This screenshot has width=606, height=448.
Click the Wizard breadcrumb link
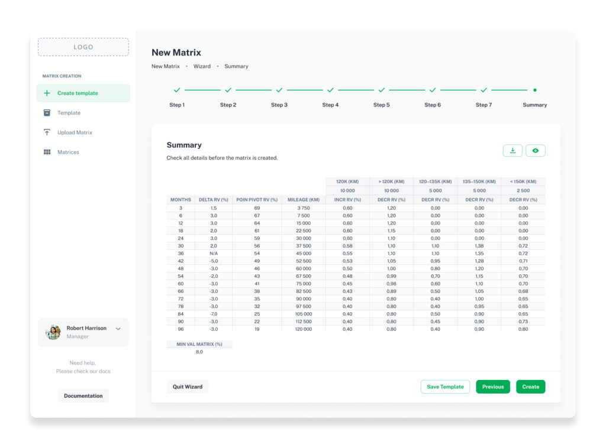[202, 66]
